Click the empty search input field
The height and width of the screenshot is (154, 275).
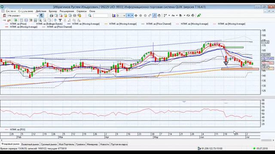pyautogui.click(x=101, y=15)
